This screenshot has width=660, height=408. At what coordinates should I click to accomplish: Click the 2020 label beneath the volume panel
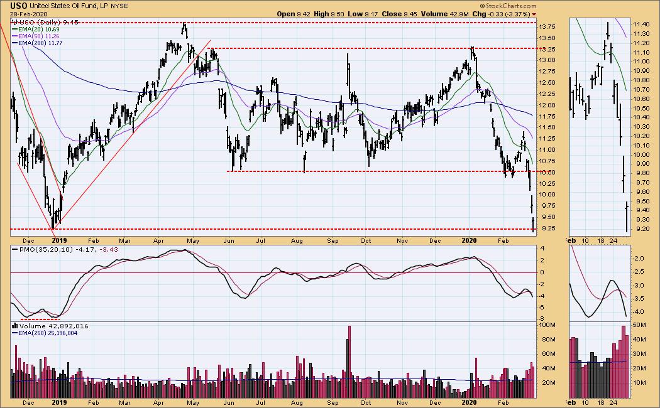click(469, 402)
